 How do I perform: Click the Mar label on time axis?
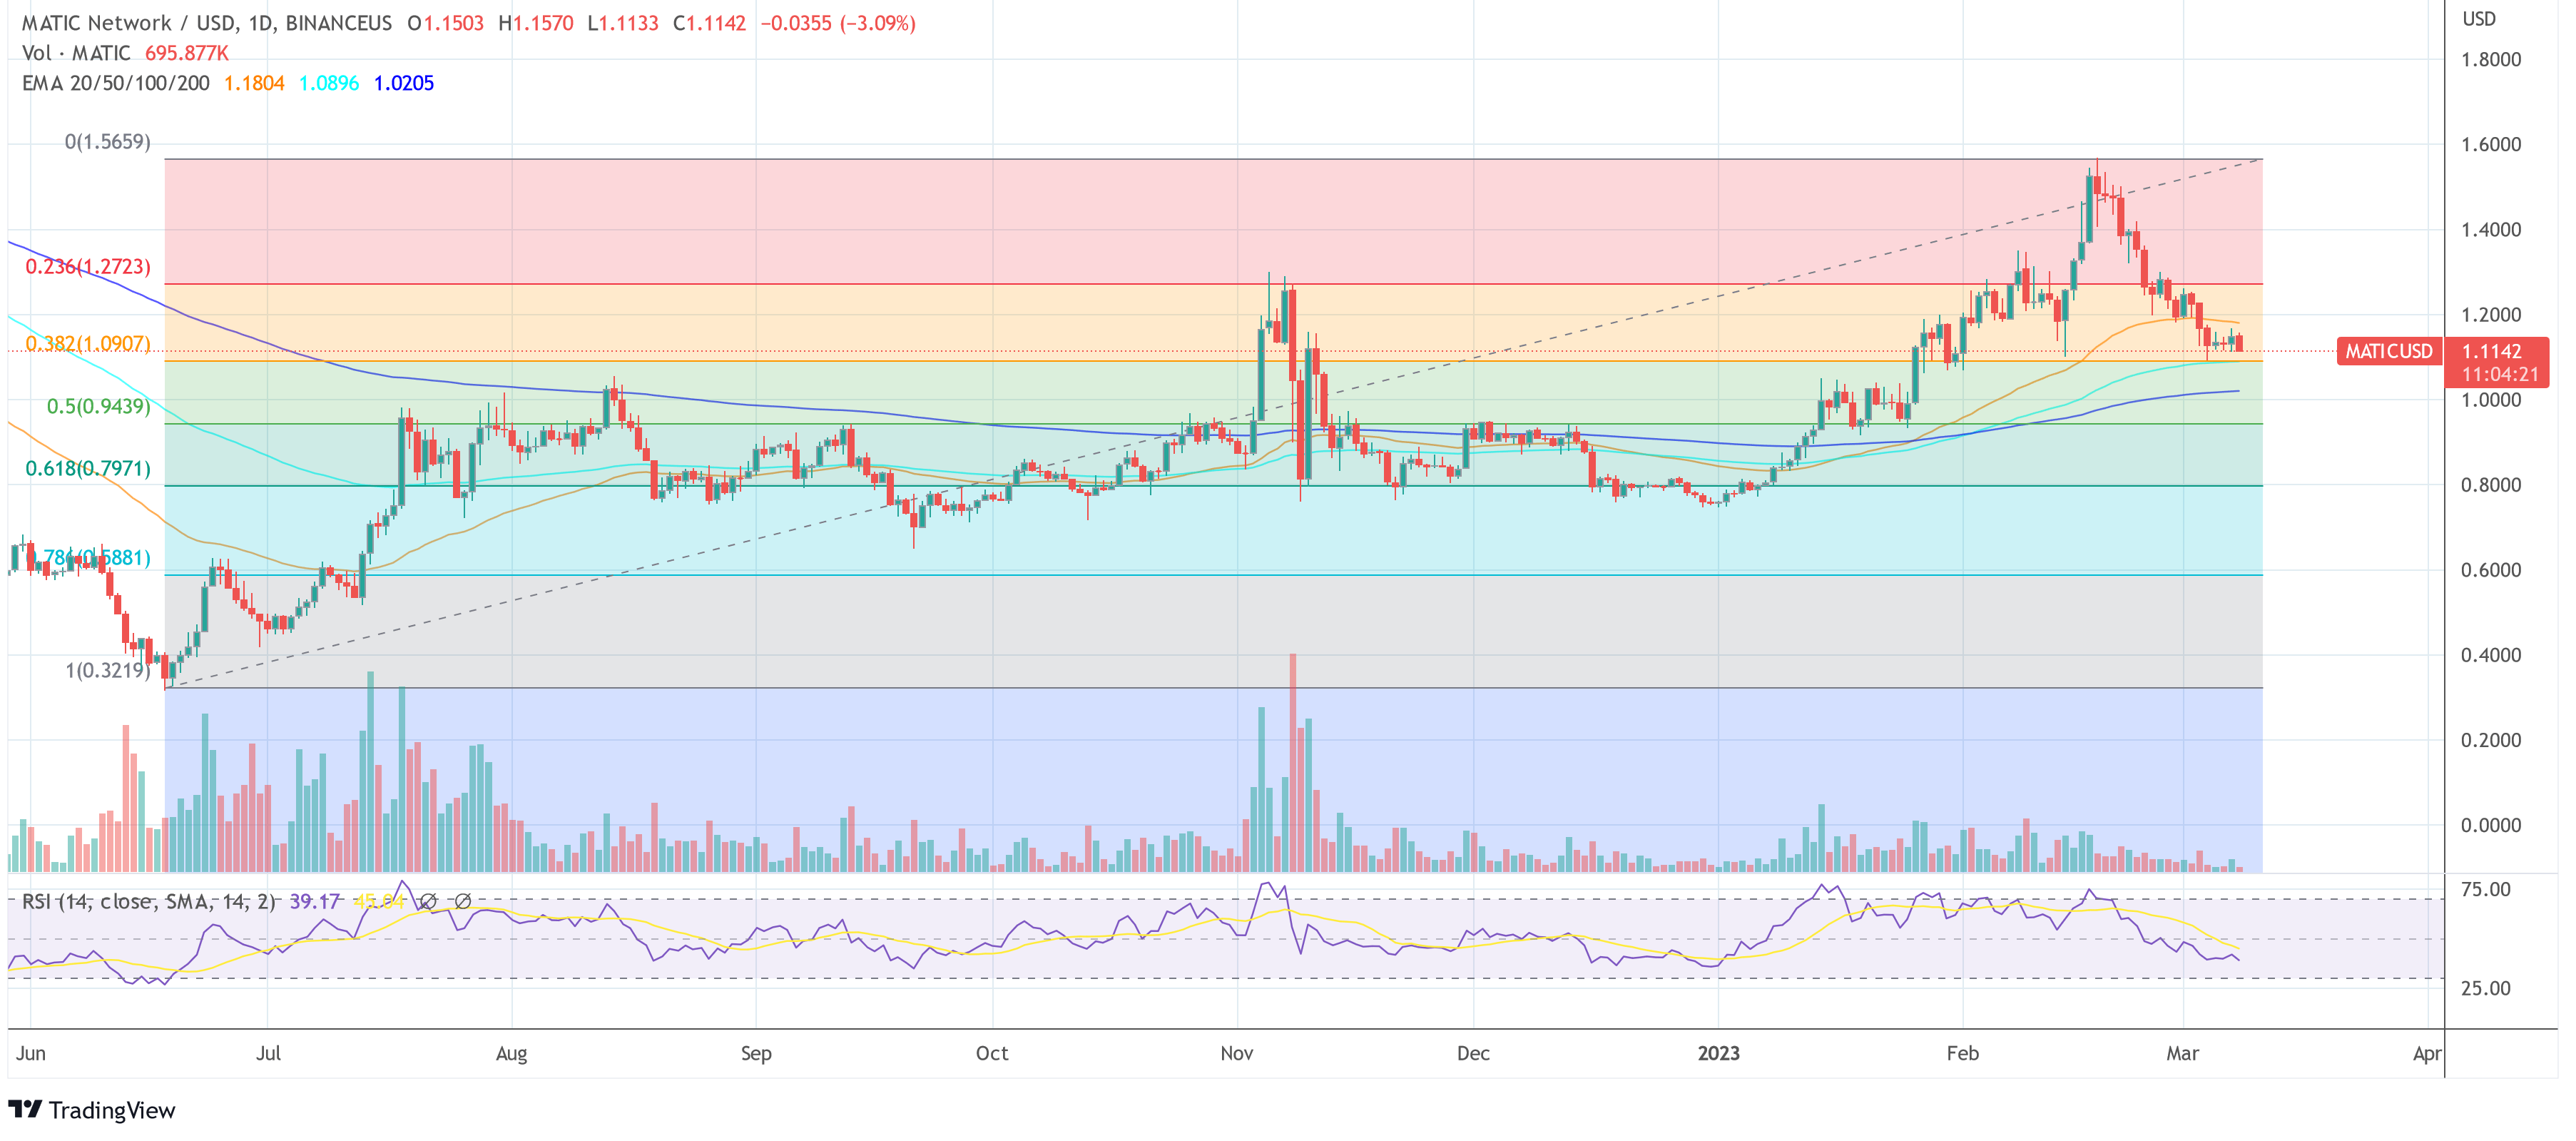click(2183, 1053)
